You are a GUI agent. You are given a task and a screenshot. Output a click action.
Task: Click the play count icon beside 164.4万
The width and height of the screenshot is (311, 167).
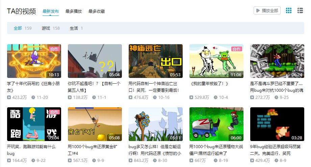[9, 161]
